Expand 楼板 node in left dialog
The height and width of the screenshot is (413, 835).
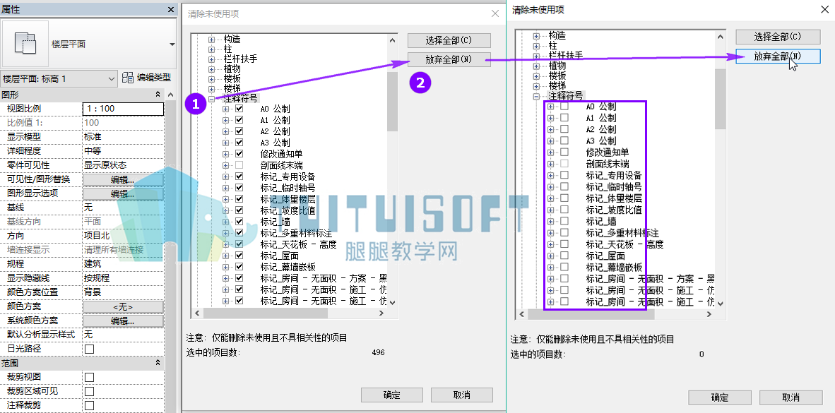pyautogui.click(x=212, y=79)
